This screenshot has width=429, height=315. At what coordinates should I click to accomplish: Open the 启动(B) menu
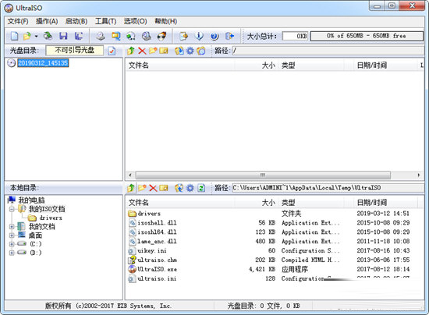point(76,21)
